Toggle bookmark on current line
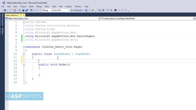Screen dimensions: 196x110 tap(115, 10)
